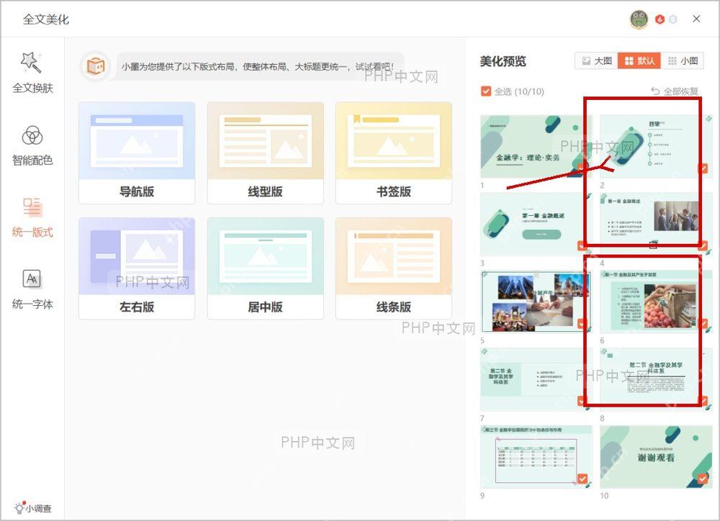720x521 pixels.
Task: Close the 全文美化 dialog
Action: point(696,19)
